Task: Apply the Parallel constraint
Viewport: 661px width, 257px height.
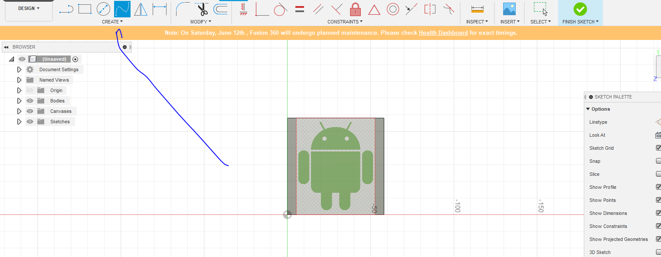Action: 318,9
